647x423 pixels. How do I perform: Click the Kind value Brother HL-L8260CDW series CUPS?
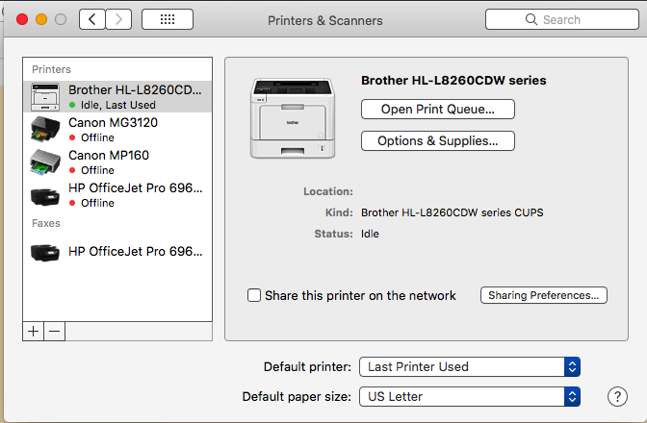pos(452,212)
